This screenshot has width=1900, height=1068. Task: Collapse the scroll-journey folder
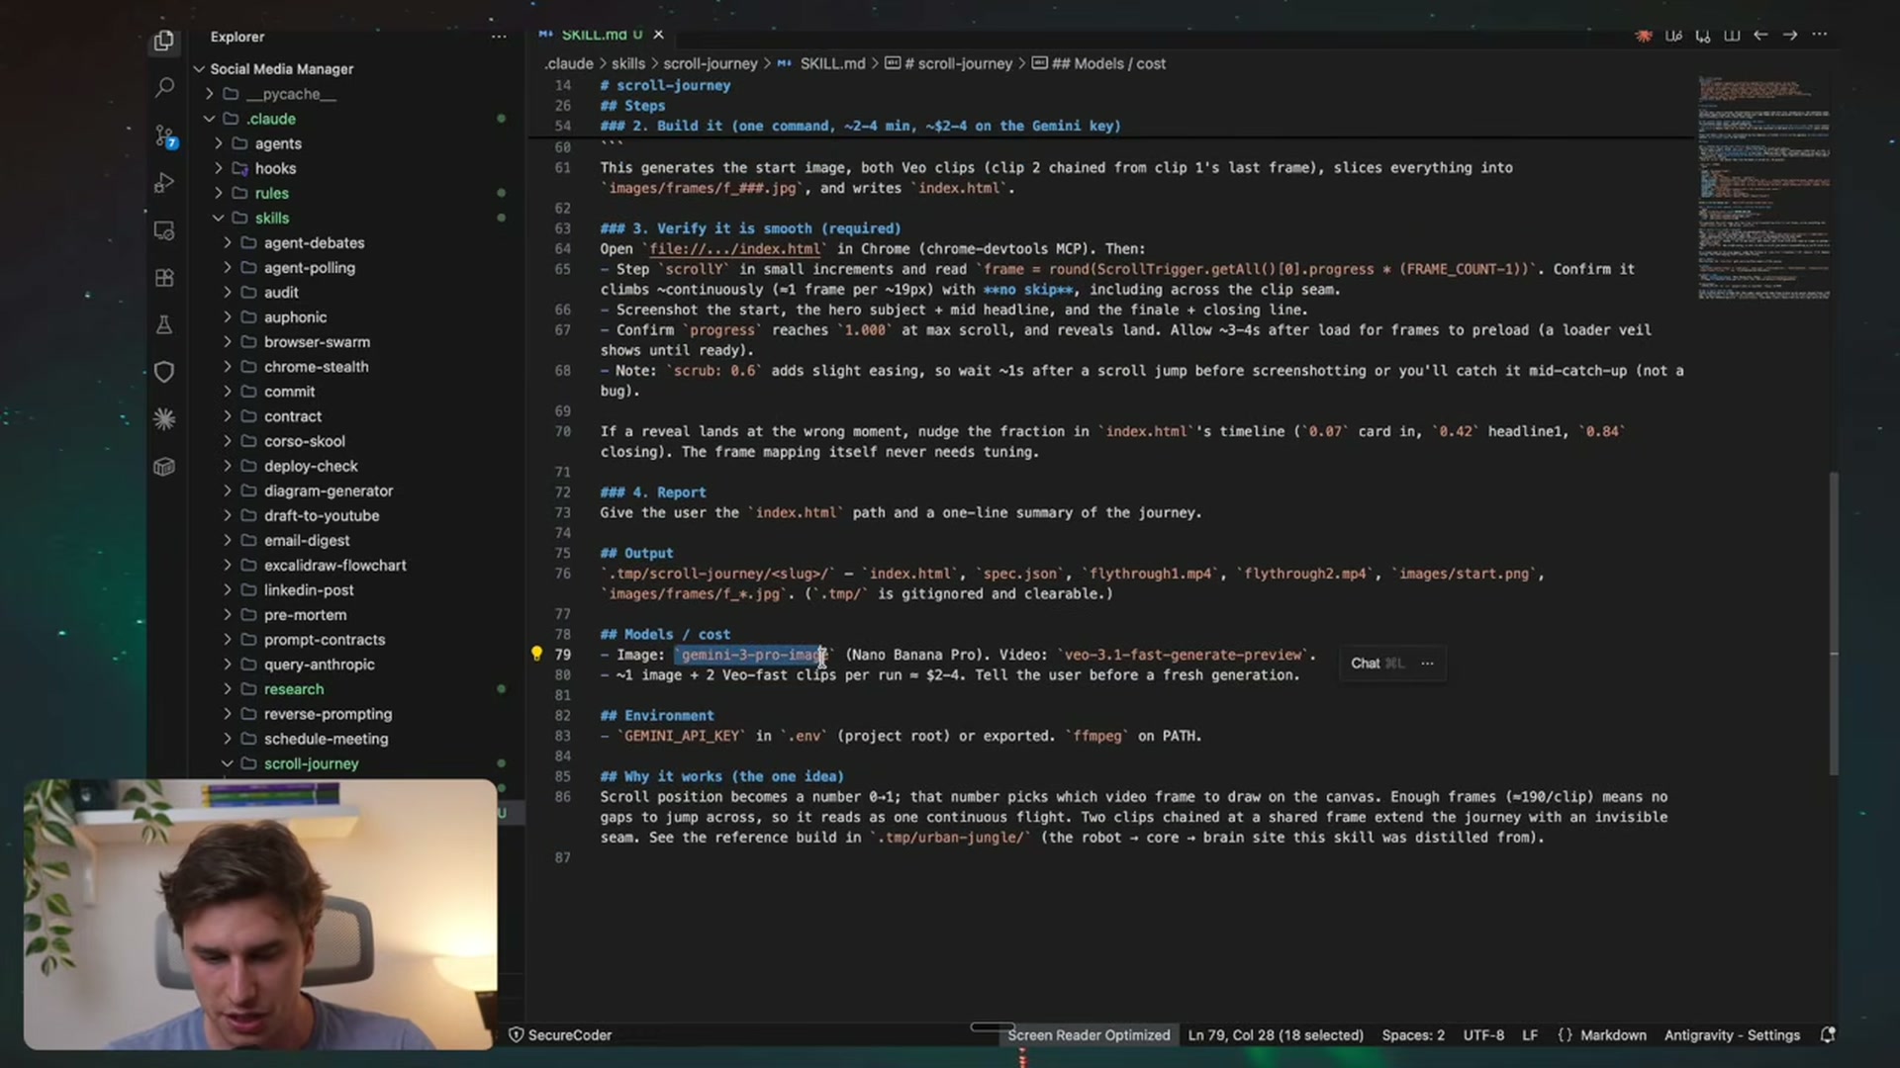[x=228, y=763]
